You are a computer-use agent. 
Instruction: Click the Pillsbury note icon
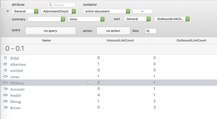[6, 83]
